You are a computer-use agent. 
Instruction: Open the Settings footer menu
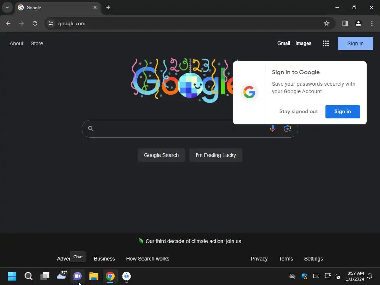[x=313, y=259]
